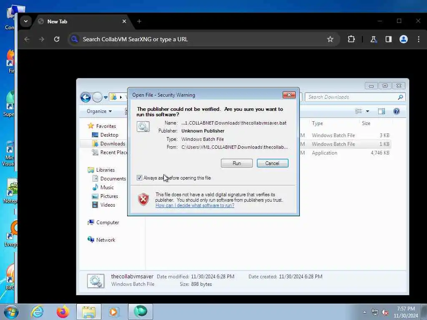Close the Security Warning dialog with red X
This screenshot has width=427, height=320.
pos(289,95)
